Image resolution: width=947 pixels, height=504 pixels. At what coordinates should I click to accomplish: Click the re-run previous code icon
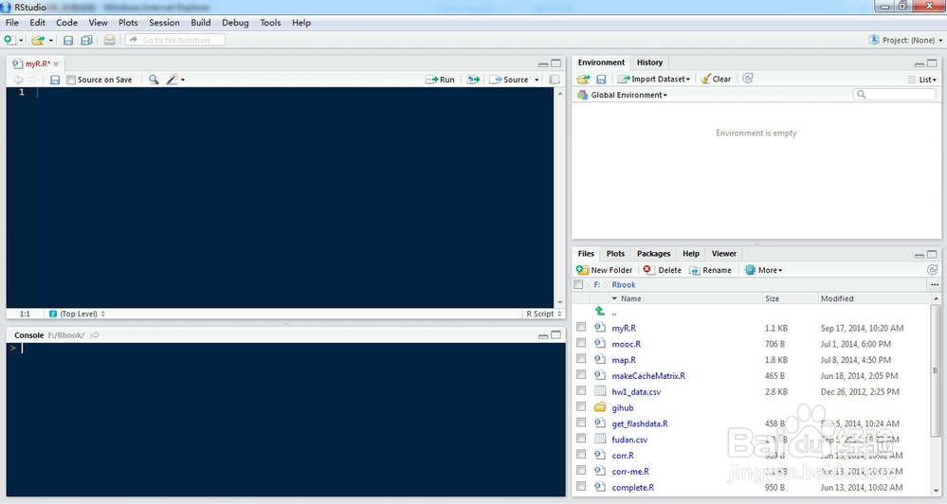point(473,80)
